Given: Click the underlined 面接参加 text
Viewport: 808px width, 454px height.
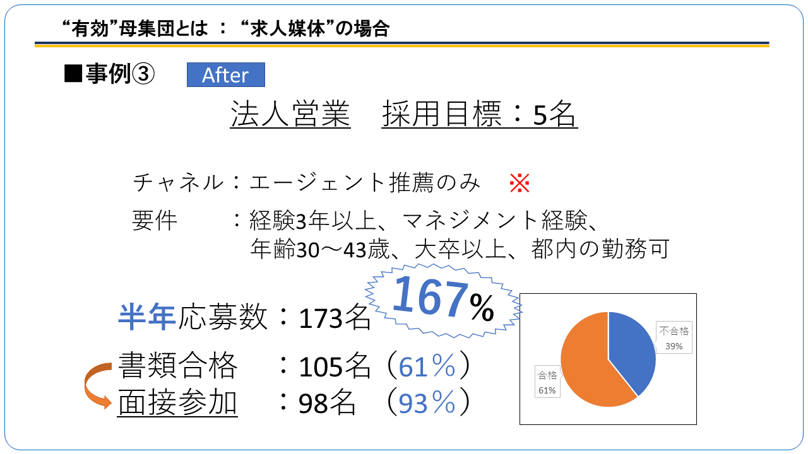Looking at the screenshot, I should coord(177,402).
